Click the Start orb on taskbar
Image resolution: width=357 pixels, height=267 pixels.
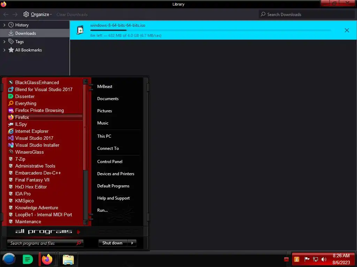[9, 259]
